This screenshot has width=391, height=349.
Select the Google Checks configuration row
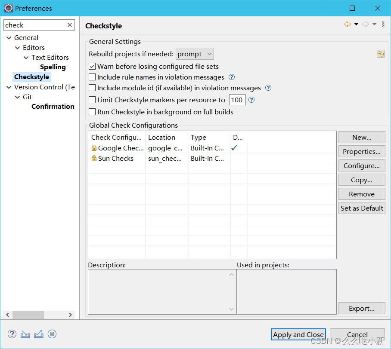(212, 148)
